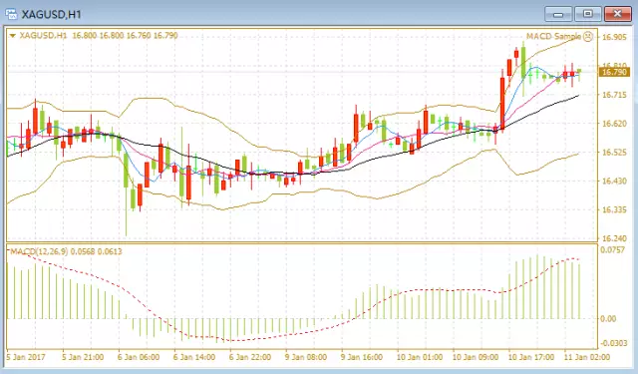Screen dimensions: 638x374
Task: Click the XAGUSD,H1 window title text
Action: point(51,15)
